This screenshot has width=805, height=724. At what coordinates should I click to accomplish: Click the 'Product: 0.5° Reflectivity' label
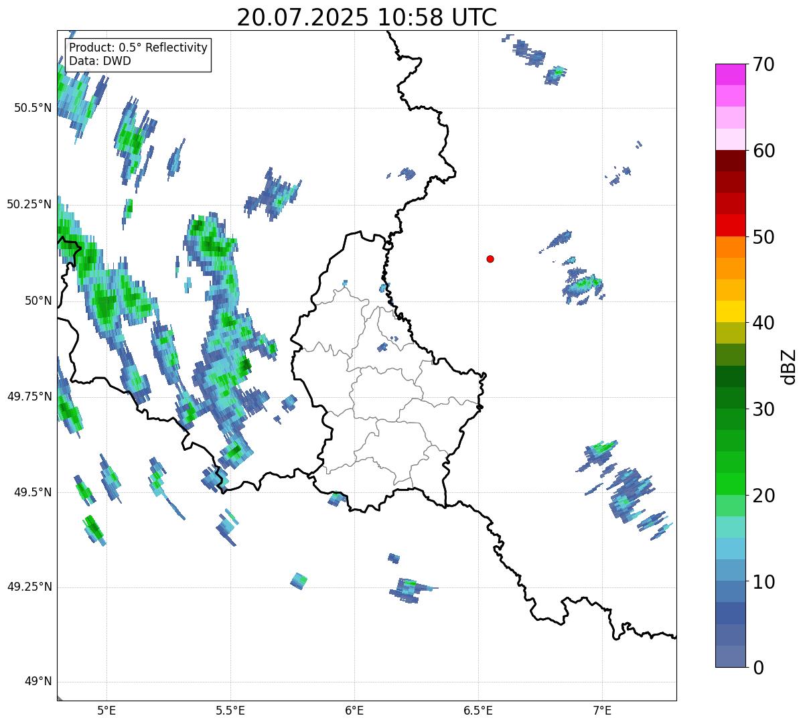pos(139,48)
